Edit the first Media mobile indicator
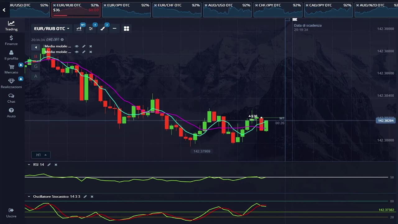The width and height of the screenshot is (398, 224). pos(84,46)
